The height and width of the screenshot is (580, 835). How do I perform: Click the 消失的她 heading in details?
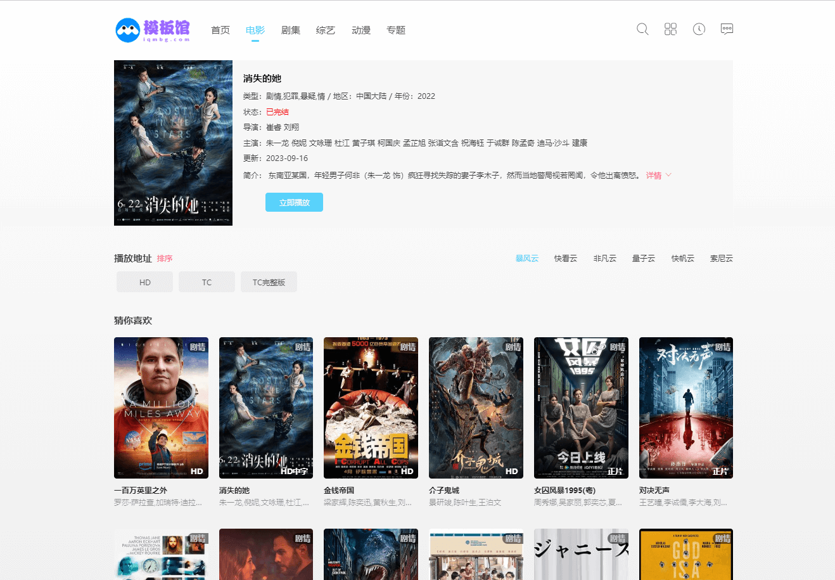click(262, 79)
